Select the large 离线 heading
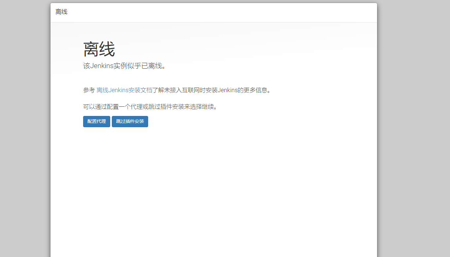 (99, 50)
